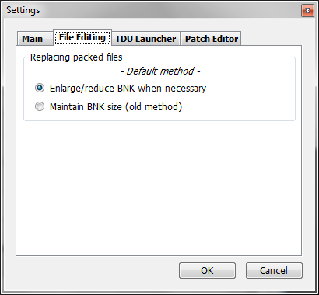The height and width of the screenshot is (295, 319).
Task: Select Enlarge/reduce BNK radio circle
Action: tap(40, 88)
